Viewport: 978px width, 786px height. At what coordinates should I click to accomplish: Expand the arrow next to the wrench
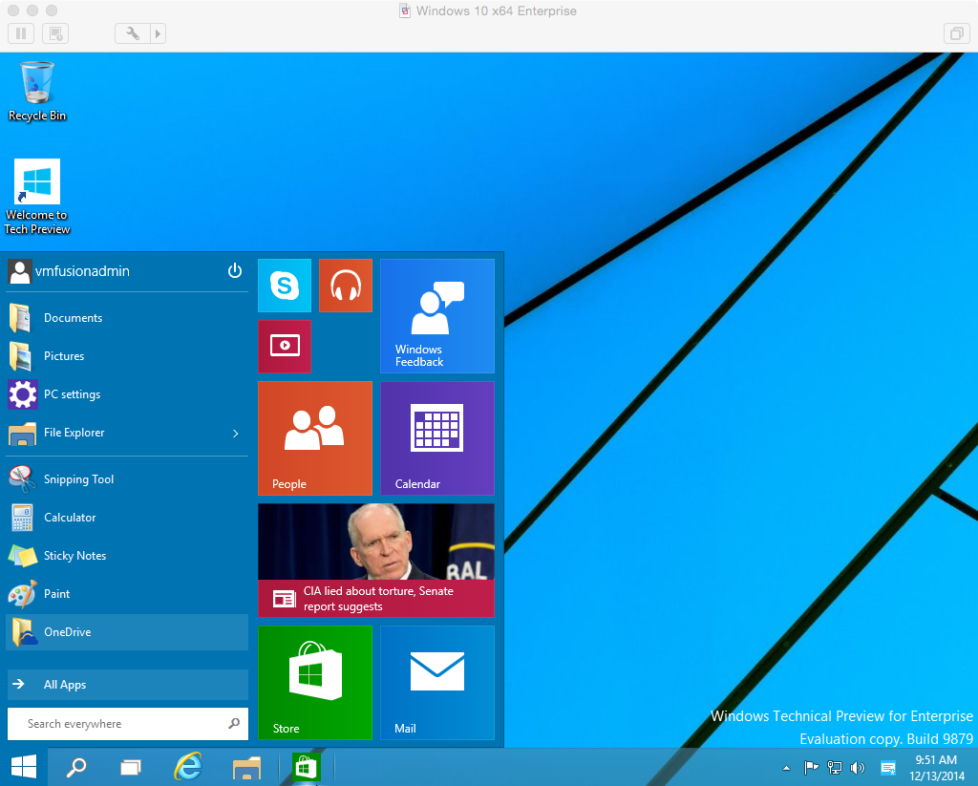click(x=158, y=33)
